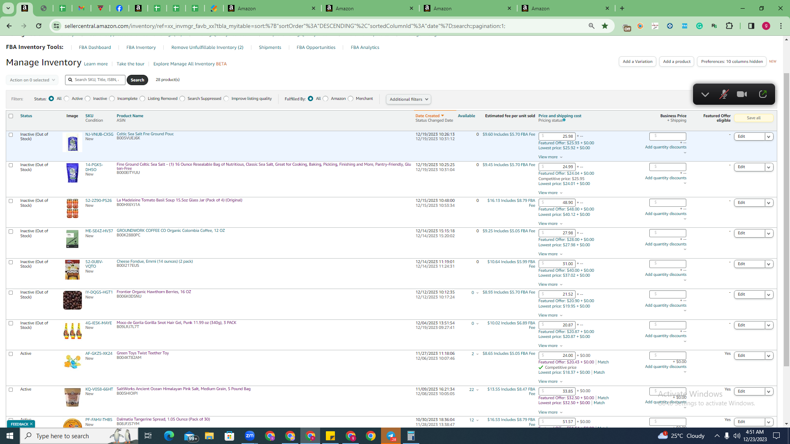
Task: Open Microsoft Edge from the taskbar
Action: click(x=169, y=436)
